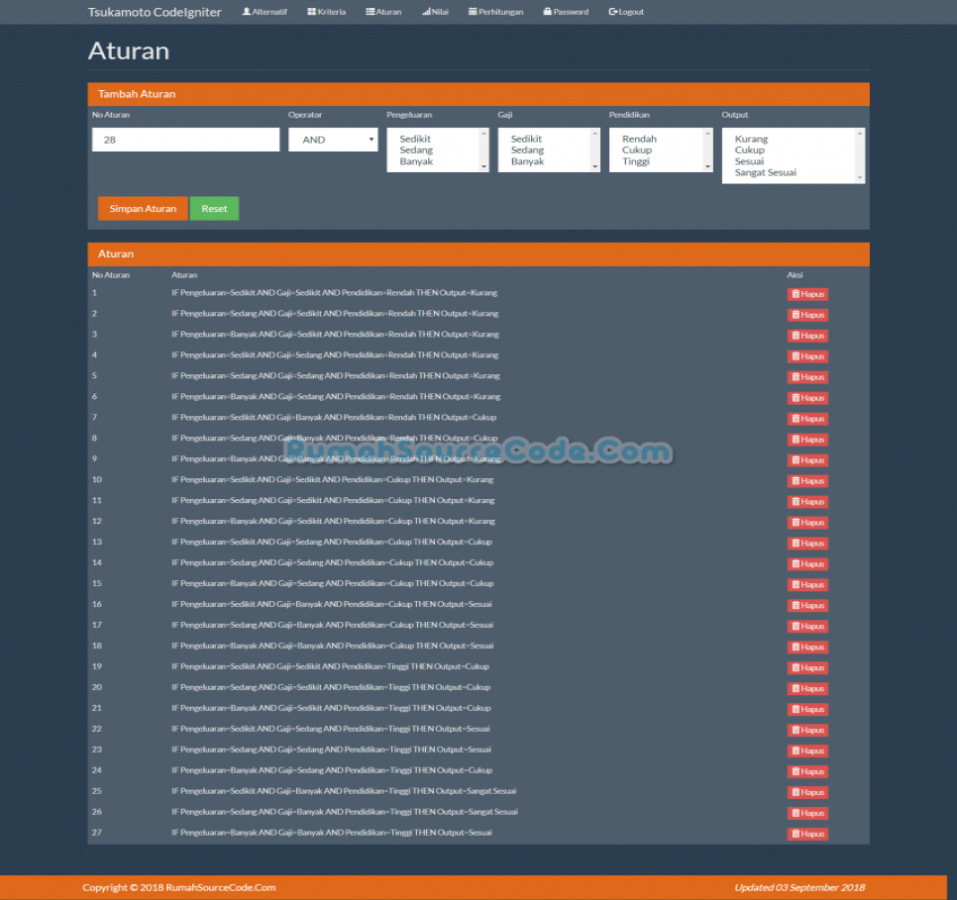The height and width of the screenshot is (900, 957).
Task: Open the Kriteria page with grid icon
Action: point(326,12)
